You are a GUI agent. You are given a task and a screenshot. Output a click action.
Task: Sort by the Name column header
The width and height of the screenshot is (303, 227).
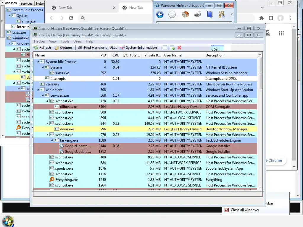63,55
